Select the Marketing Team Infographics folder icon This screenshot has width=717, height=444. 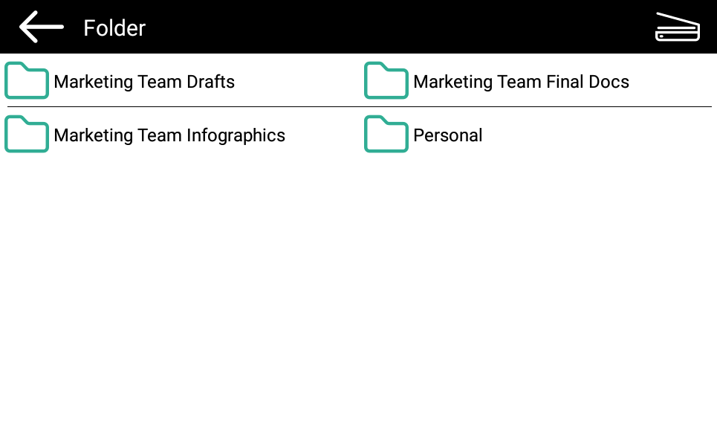point(27,135)
